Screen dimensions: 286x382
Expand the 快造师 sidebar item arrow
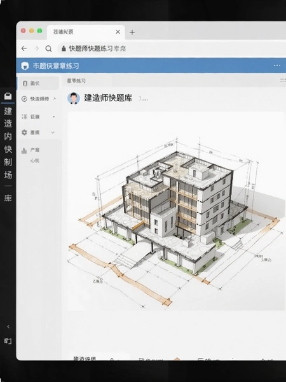(x=55, y=99)
